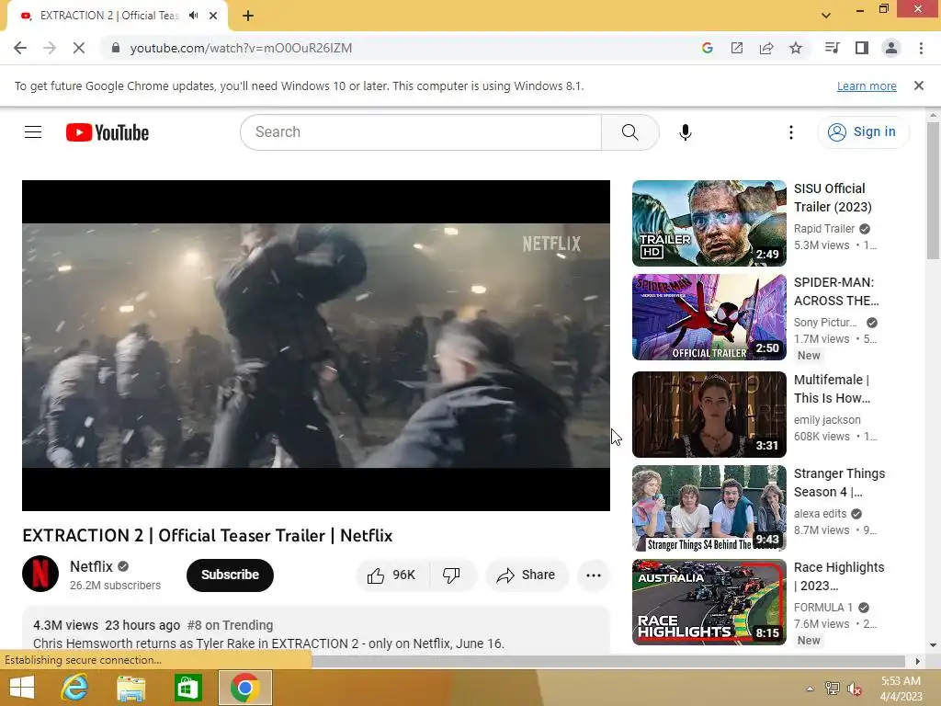Subscribe to the Netflix channel
Screen dimensions: 941x706
[x=230, y=575]
